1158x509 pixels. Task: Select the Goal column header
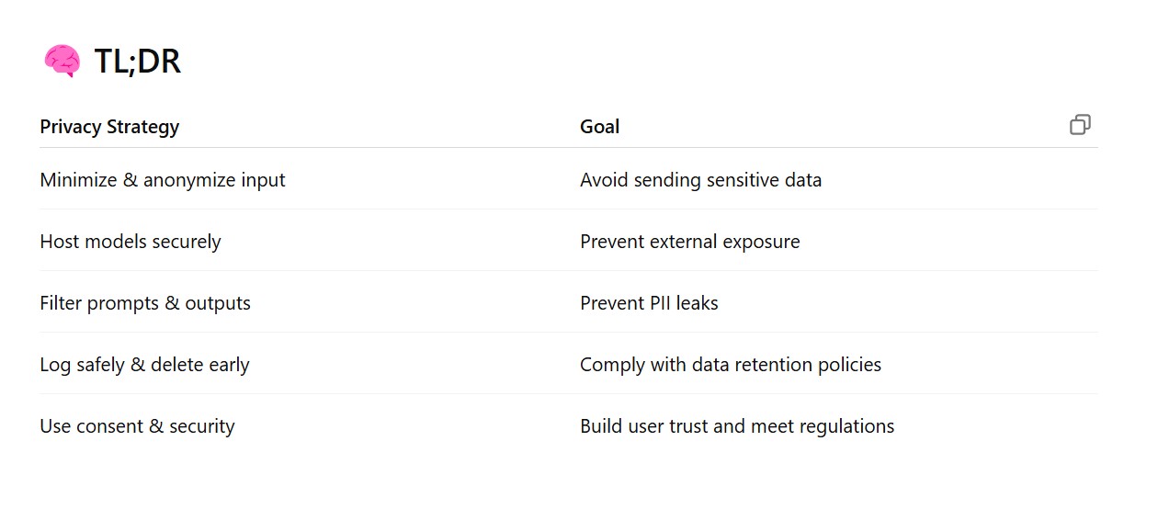[599, 127]
